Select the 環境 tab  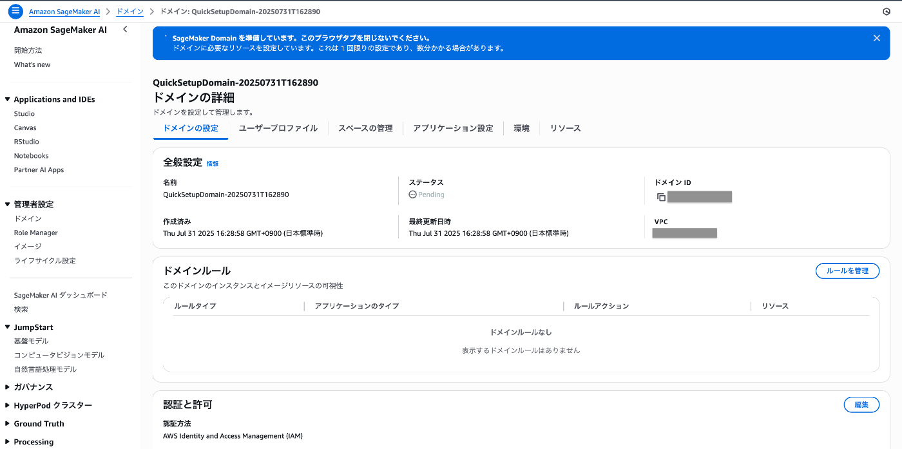point(521,128)
